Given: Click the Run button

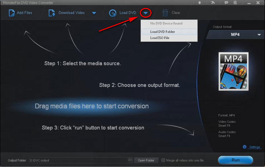Looking at the screenshot, I should [236, 160].
